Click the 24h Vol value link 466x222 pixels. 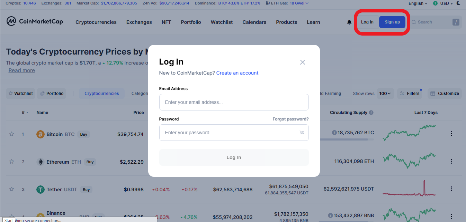point(174,3)
